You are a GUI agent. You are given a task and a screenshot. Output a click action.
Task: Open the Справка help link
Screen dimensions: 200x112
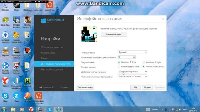[64, 87]
